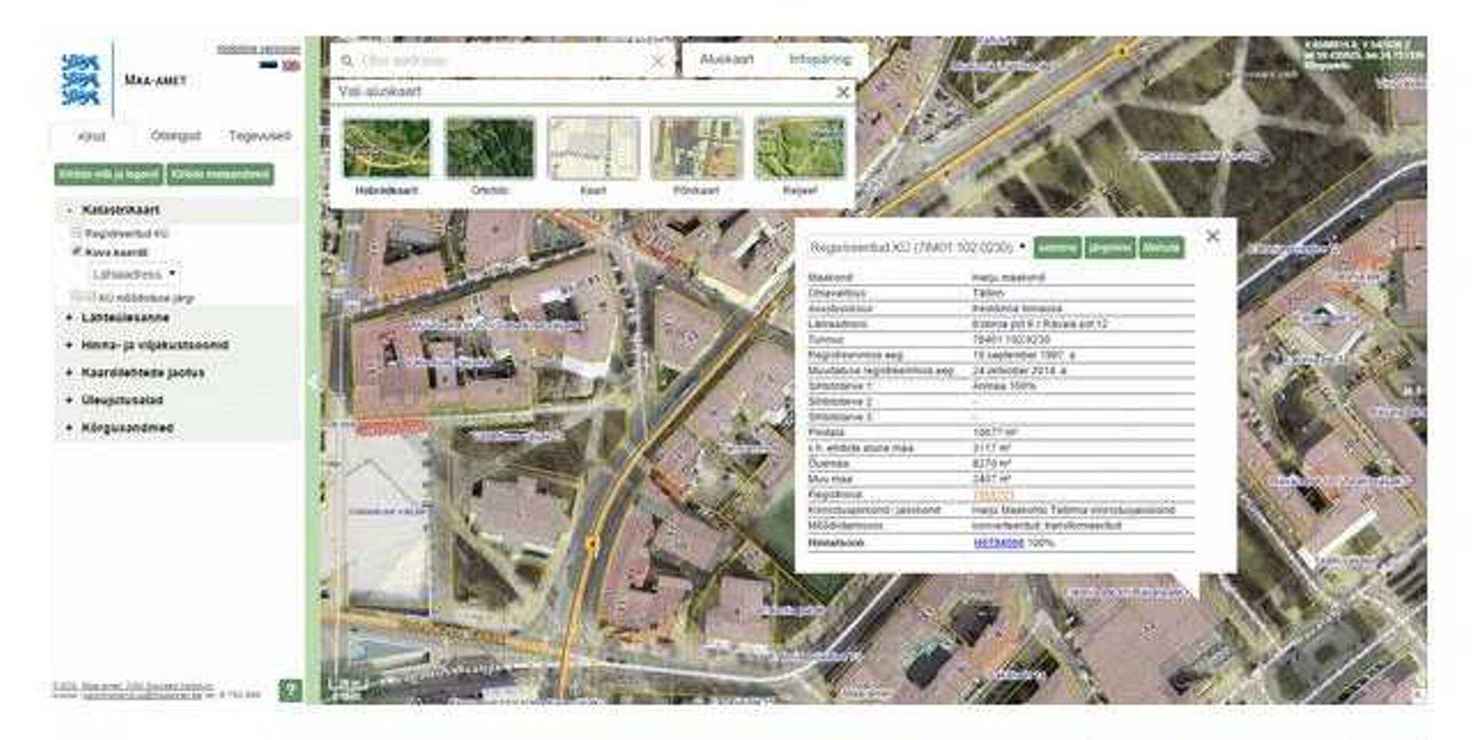
Task: Uncheck the Kuva kaardil checkbox
Action: [x=76, y=252]
